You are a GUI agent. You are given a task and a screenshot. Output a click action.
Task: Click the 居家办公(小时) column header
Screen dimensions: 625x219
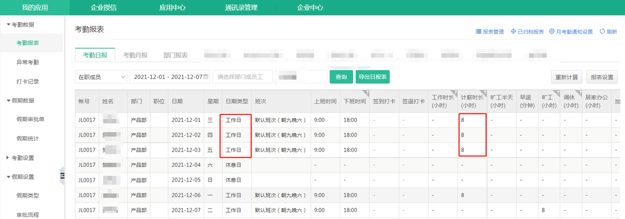[597, 101]
